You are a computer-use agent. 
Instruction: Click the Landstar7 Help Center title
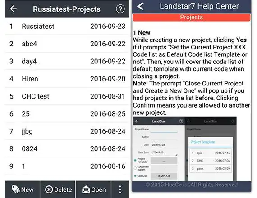[x=199, y=6]
